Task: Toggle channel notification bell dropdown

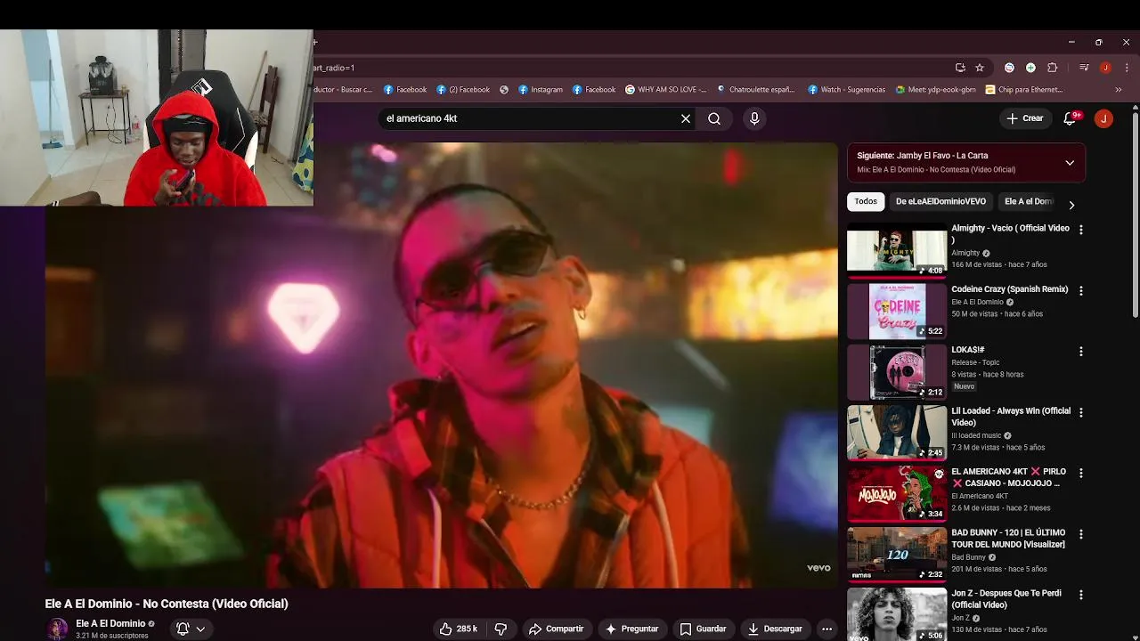Action: coord(191,629)
